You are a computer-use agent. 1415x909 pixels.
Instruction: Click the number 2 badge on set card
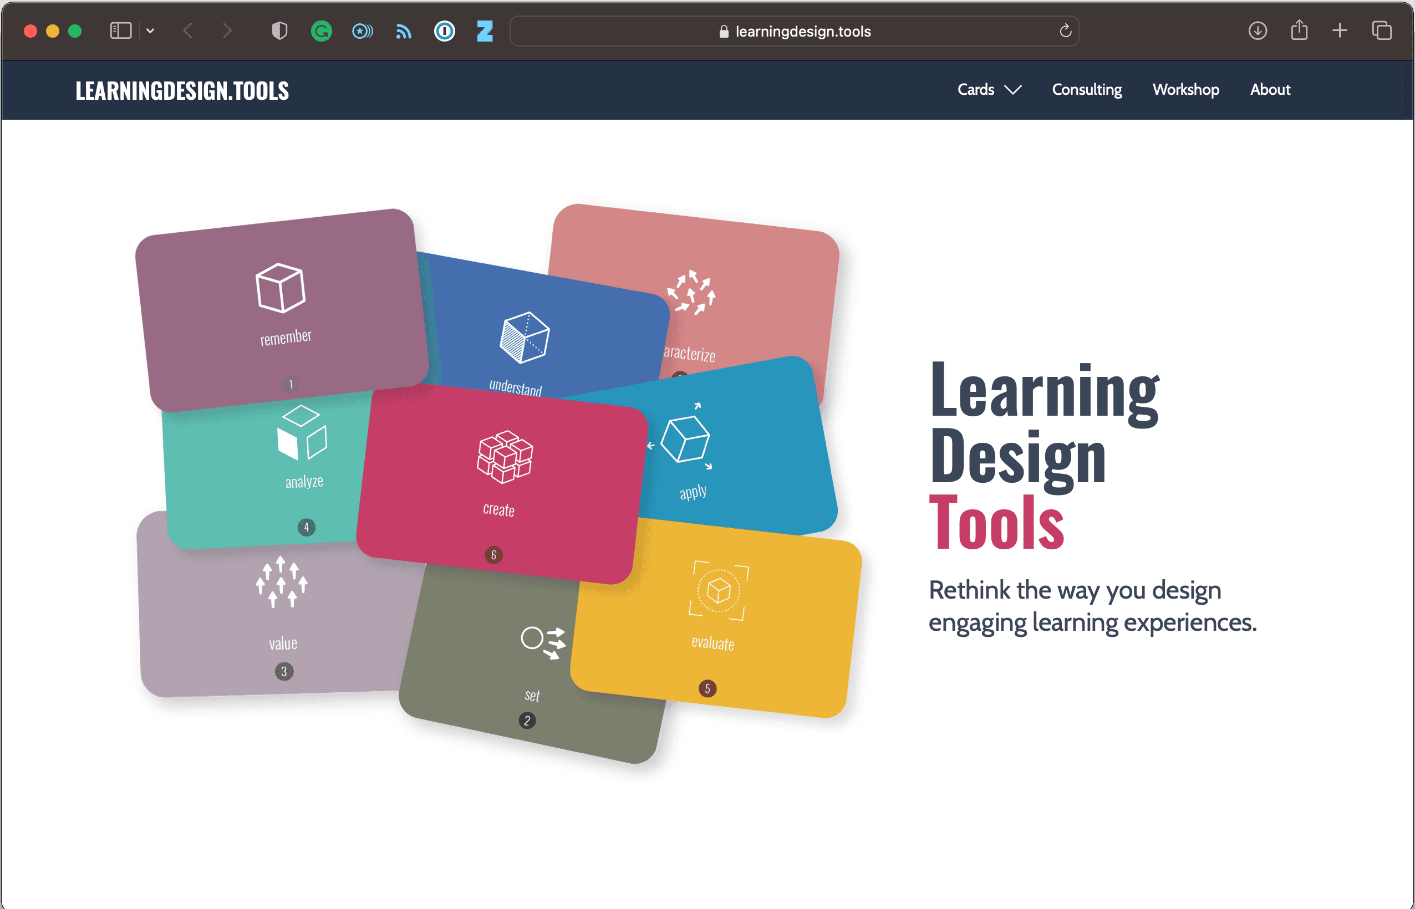click(527, 721)
